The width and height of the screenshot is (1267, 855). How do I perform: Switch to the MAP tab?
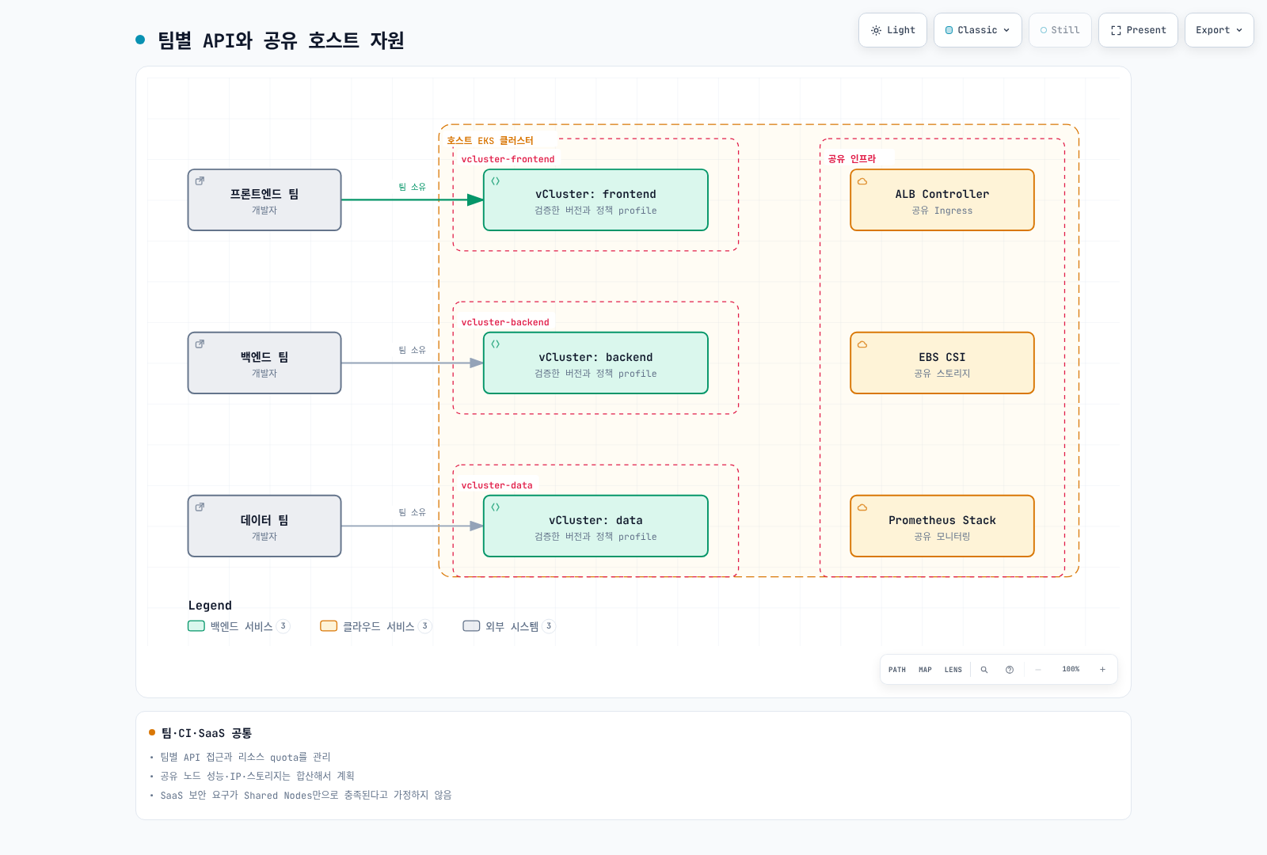pos(925,670)
